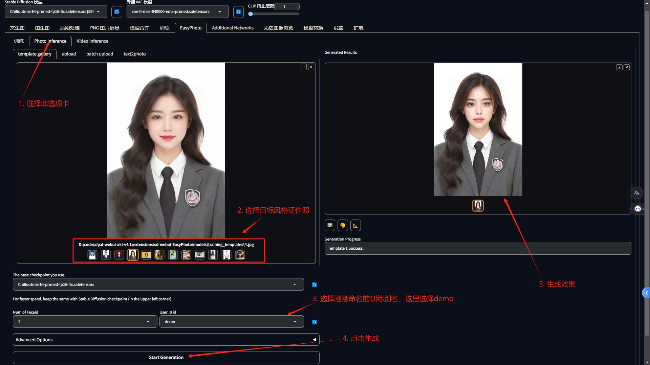Clear the template gallery preview image
Viewport: 650px width, 365px height.
tap(311, 67)
